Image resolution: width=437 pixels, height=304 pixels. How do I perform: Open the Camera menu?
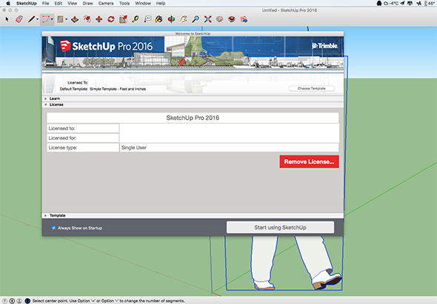click(106, 4)
